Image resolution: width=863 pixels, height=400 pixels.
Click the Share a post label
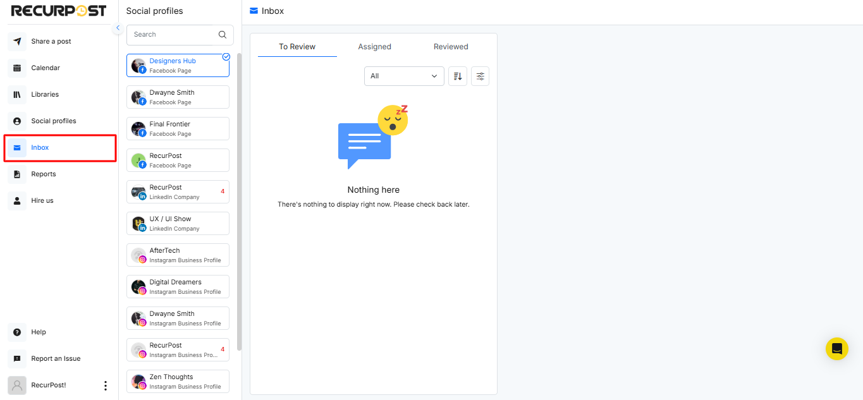point(51,42)
